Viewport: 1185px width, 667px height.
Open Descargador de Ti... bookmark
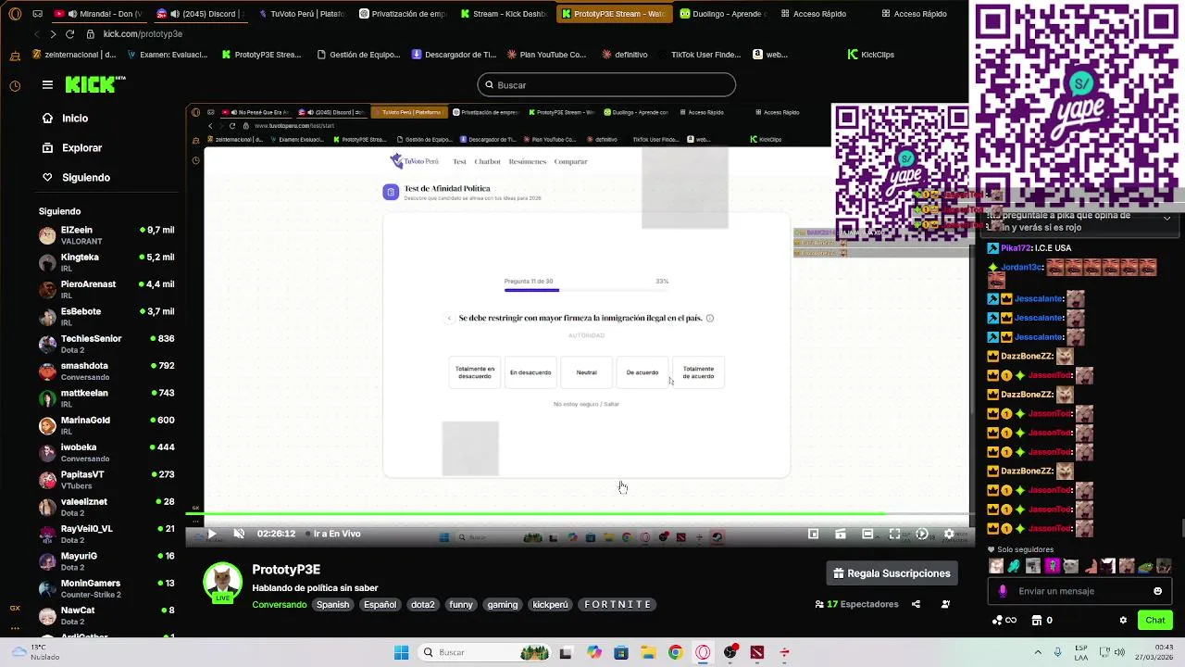tap(454, 55)
